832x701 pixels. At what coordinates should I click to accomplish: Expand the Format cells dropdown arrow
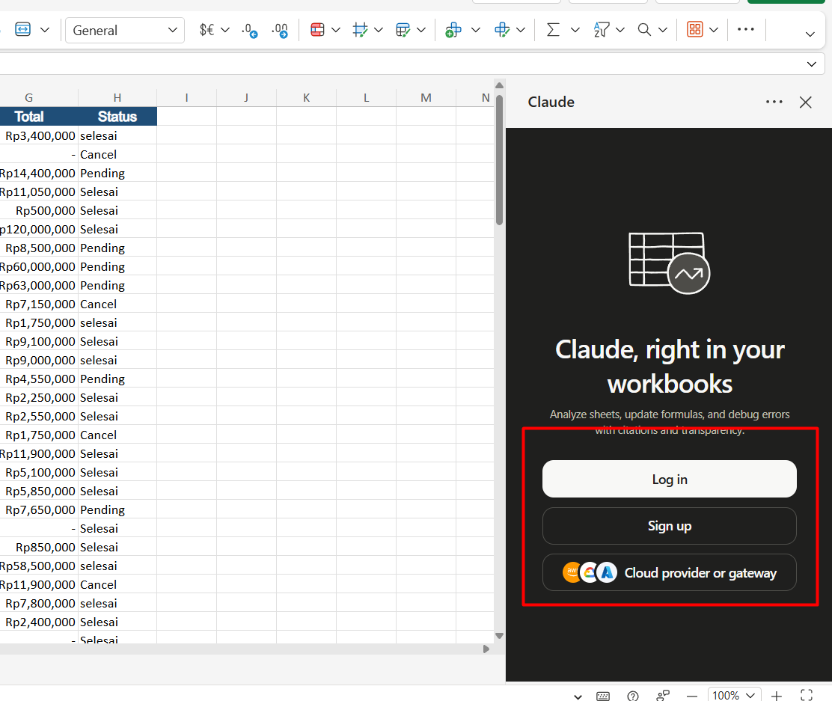[521, 30]
